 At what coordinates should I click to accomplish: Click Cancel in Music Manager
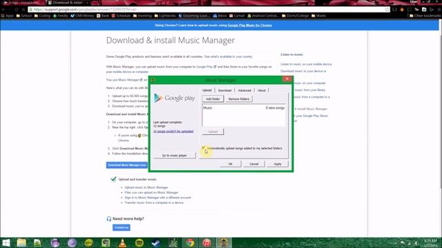(x=253, y=164)
